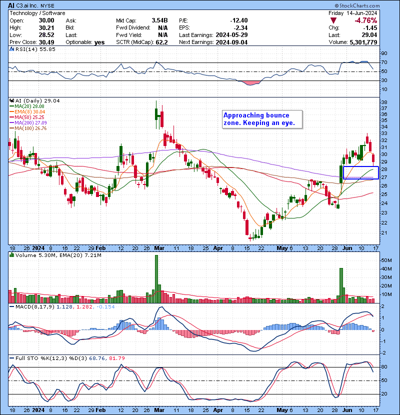Click the Last price 29.04 in header
Viewport: 400px width, 415px height.
(370, 35)
